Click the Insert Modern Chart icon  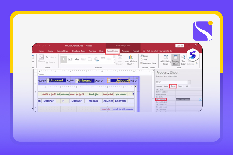tap(131, 57)
